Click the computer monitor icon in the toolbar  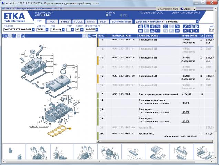[x=166, y=26]
